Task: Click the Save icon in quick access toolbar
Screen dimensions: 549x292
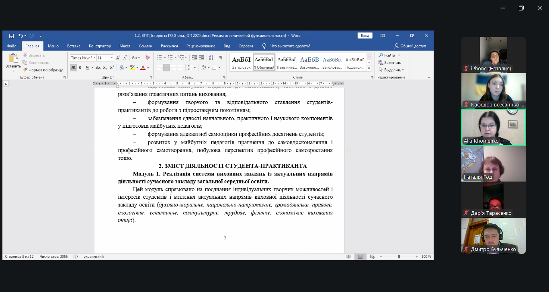Action: [x=11, y=36]
